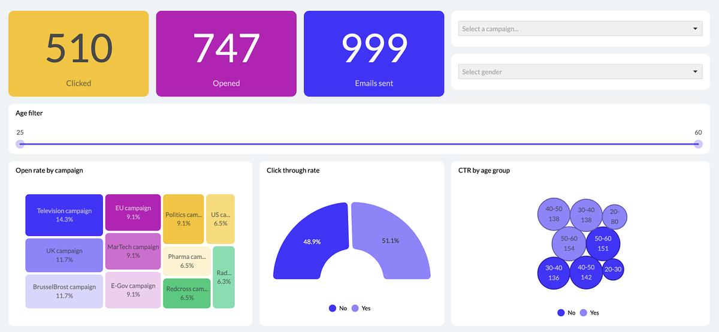Toggle 'Yes' legend in Click through rate chart
The height and width of the screenshot is (332, 719).
pos(361,308)
